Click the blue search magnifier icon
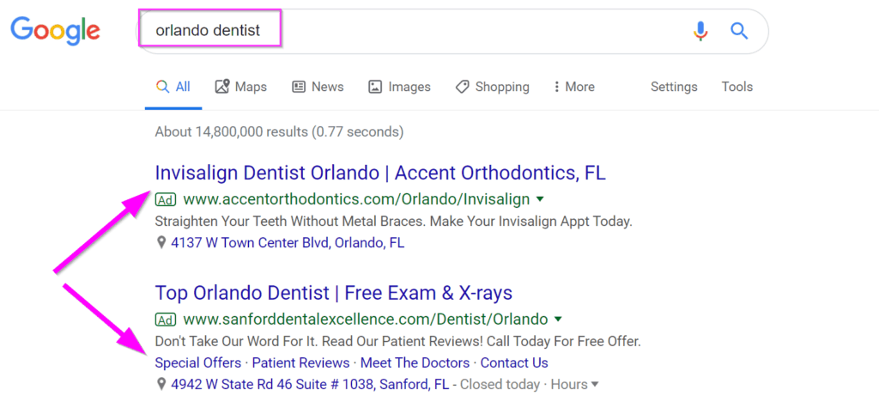Viewport: 879px width, 414px height. pyautogui.click(x=739, y=31)
